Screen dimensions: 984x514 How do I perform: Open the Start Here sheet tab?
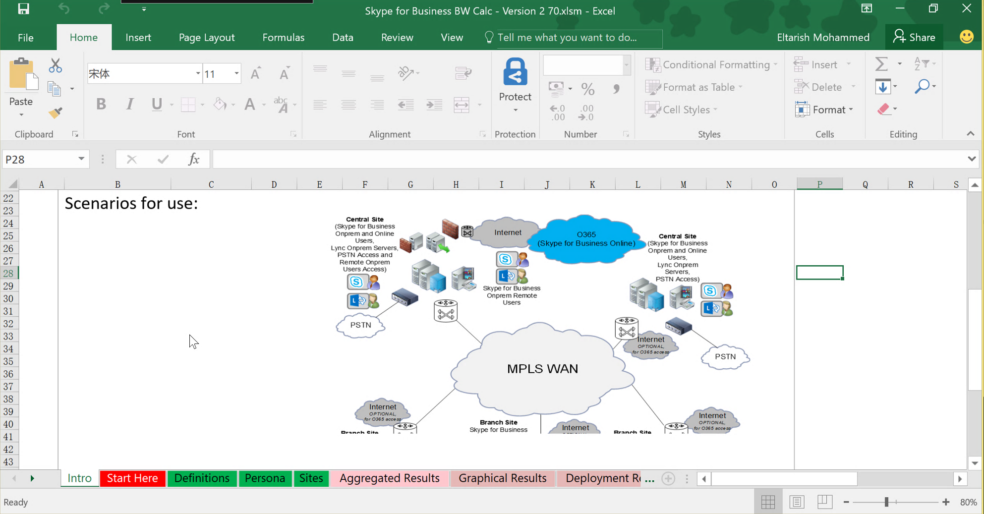pos(132,478)
